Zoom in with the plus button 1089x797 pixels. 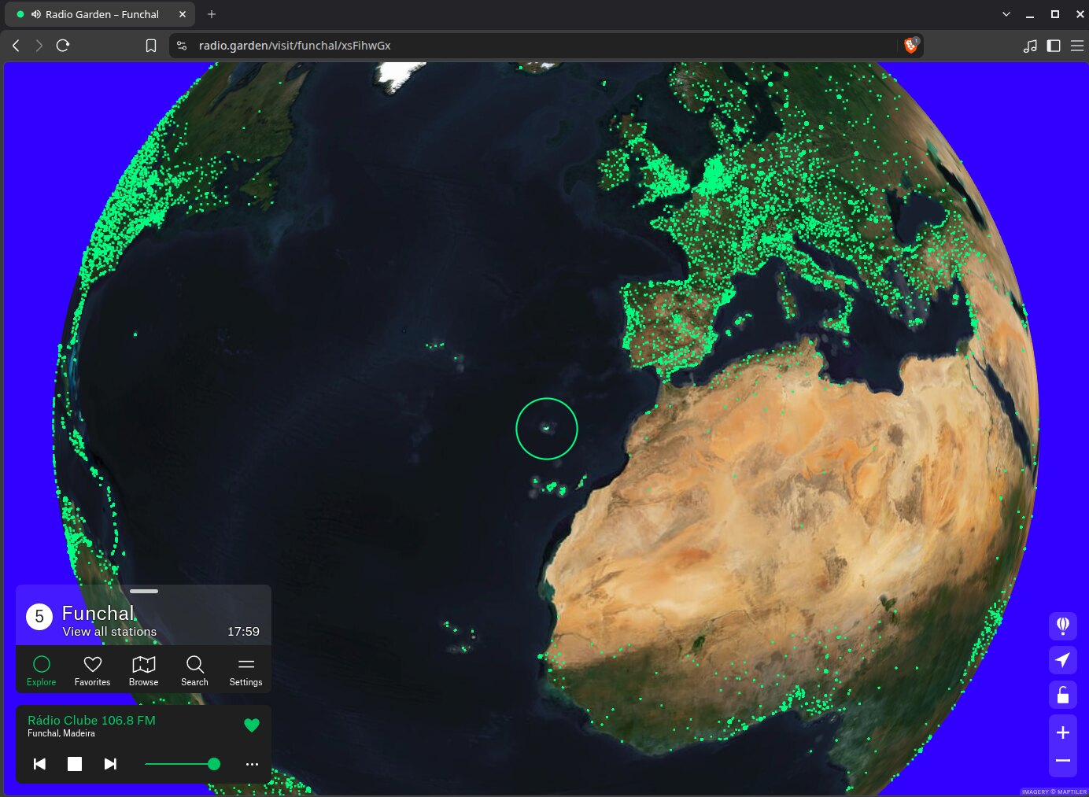1063,732
